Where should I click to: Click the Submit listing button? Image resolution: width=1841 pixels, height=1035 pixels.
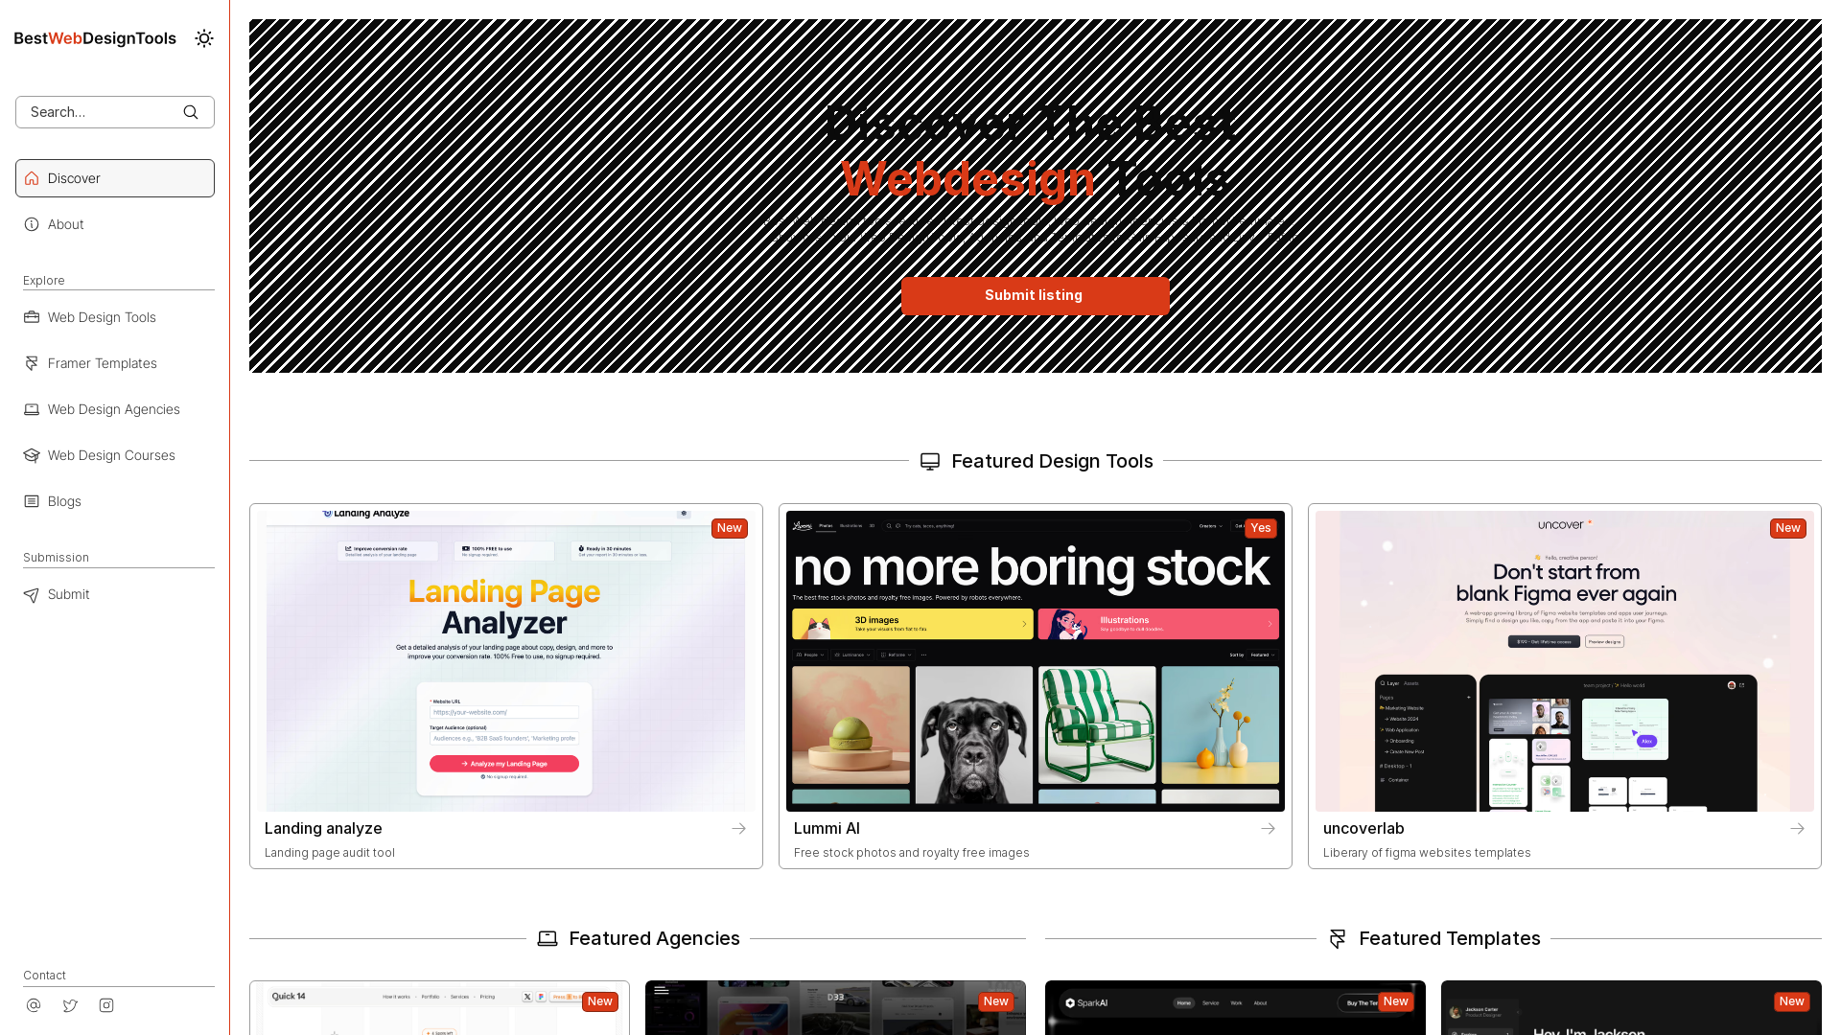tap(1035, 296)
